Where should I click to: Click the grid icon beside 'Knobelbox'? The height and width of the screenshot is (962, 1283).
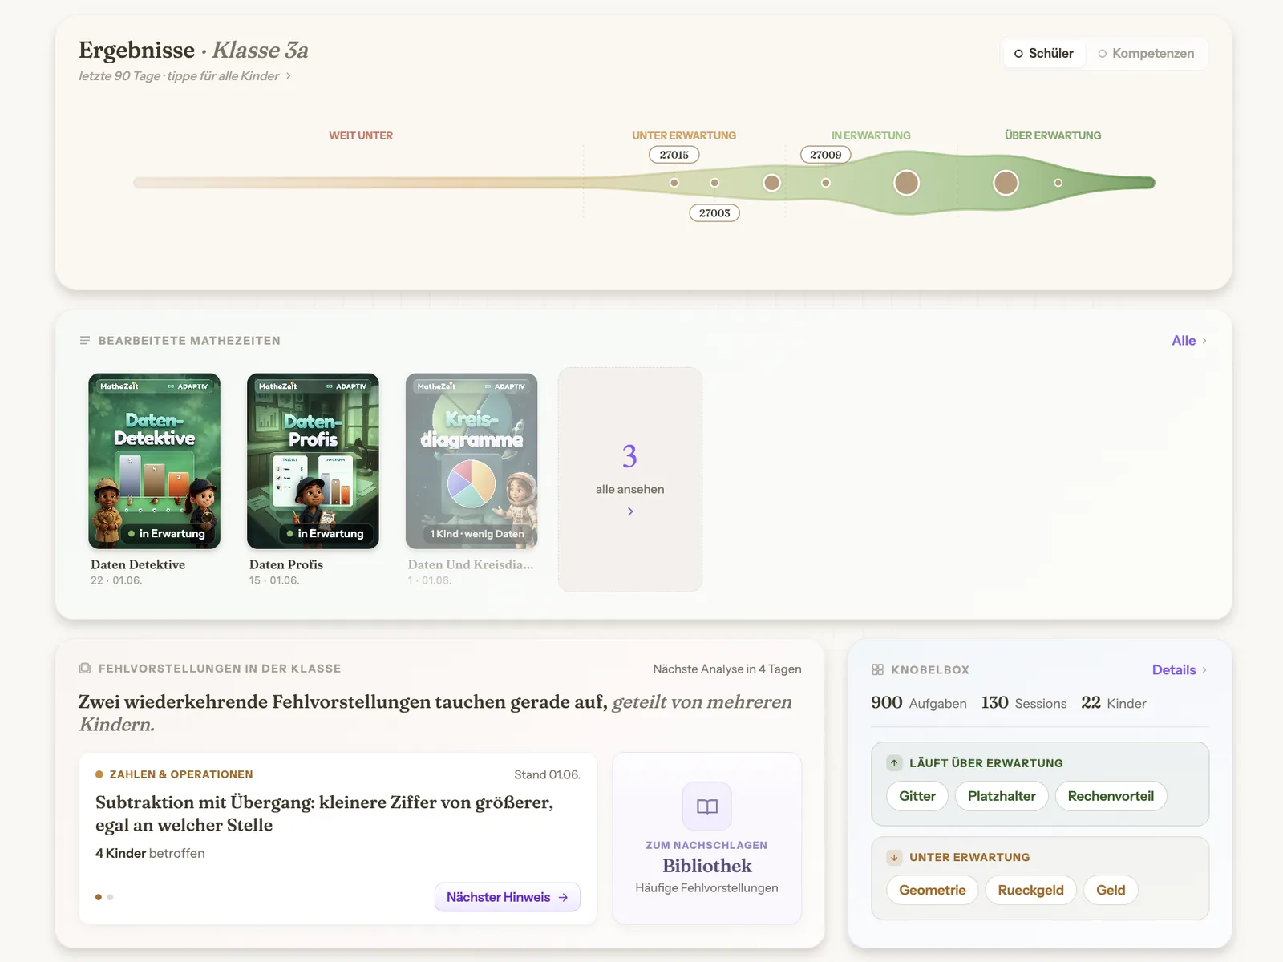tap(878, 669)
